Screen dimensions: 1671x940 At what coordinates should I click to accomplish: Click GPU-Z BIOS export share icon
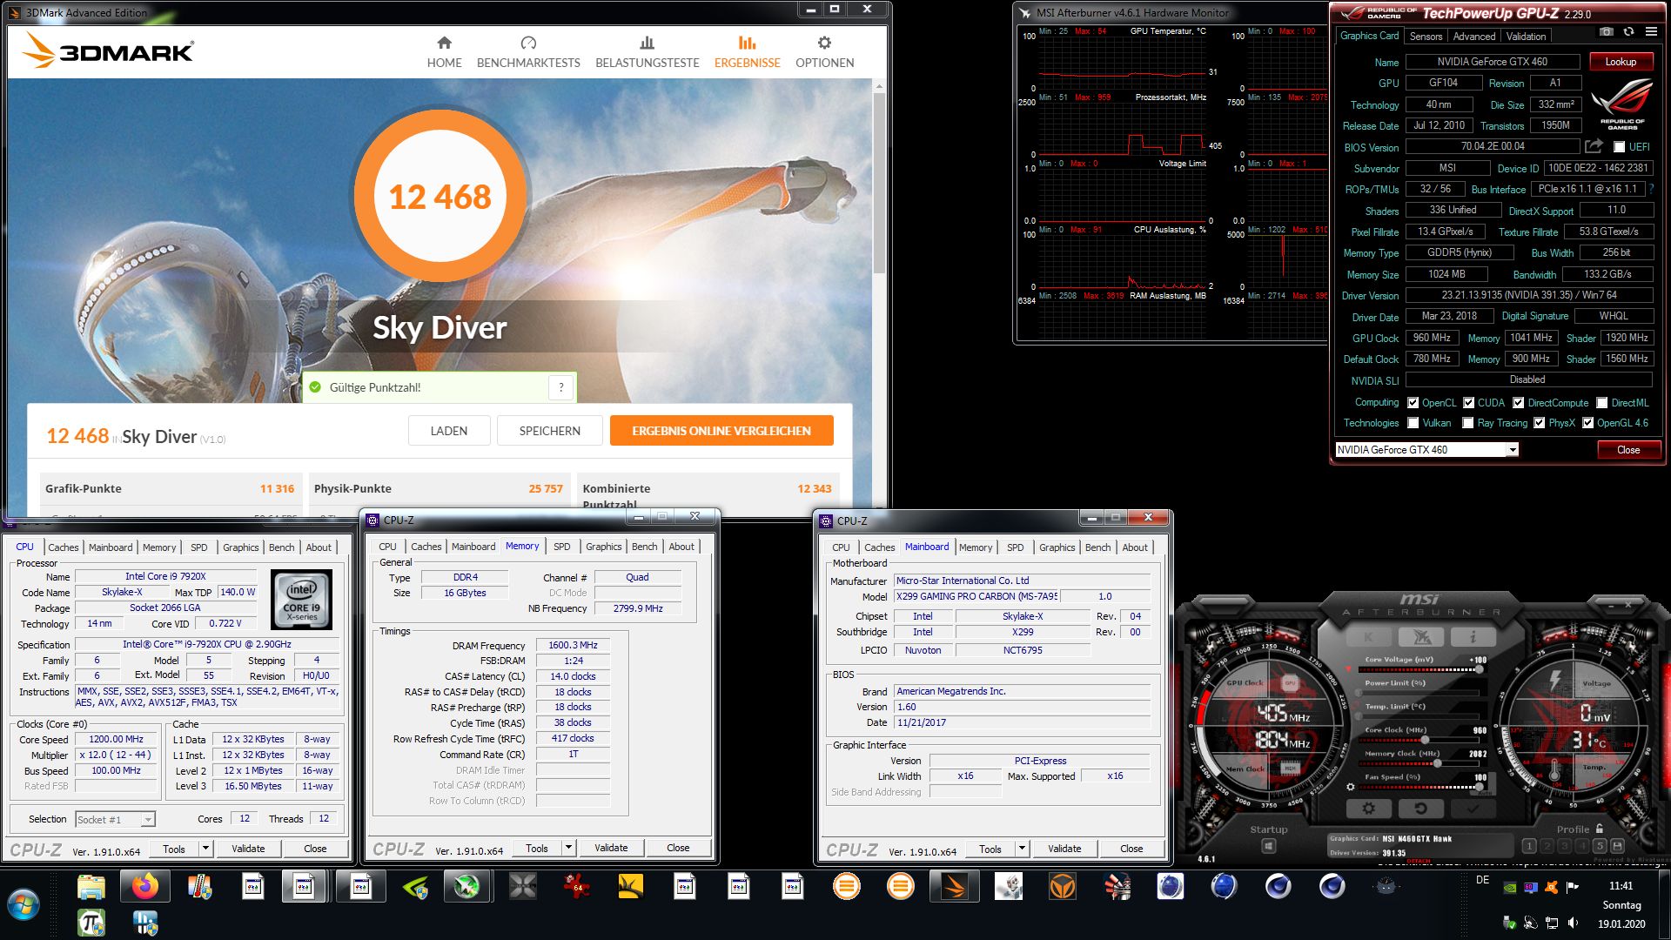point(1594,146)
